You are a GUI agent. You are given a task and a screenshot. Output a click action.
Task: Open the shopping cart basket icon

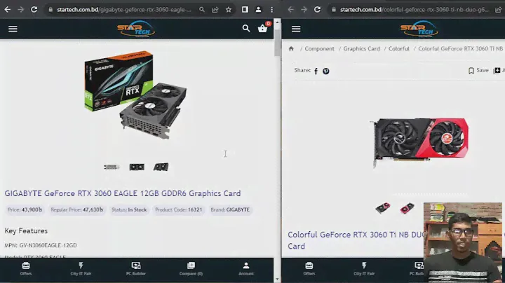(x=262, y=29)
